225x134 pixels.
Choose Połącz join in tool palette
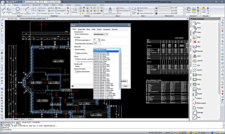197,79
